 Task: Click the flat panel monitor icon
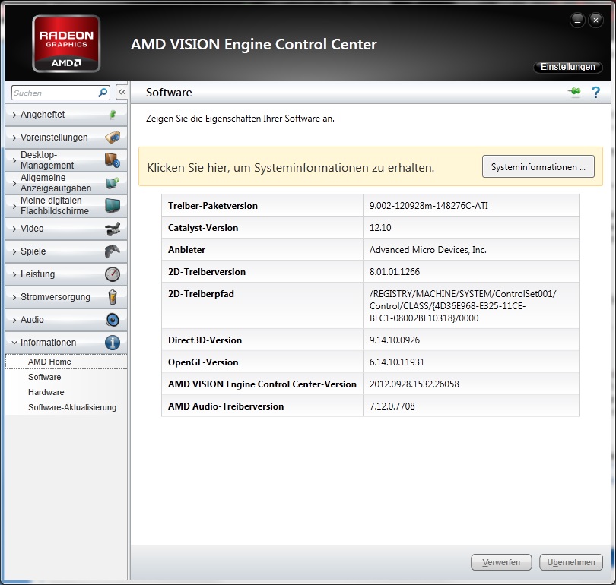point(113,206)
